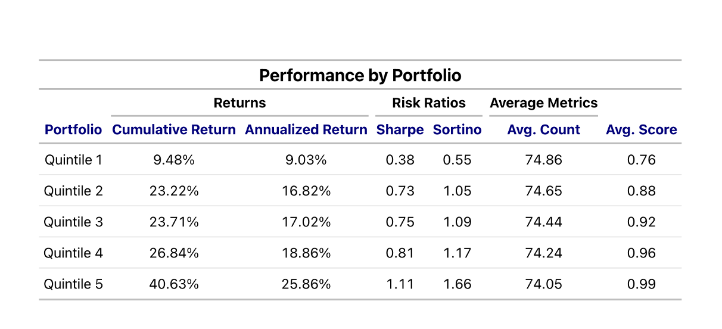The height and width of the screenshot is (329, 722).
Task: Click the Cumulative Return column header
Action: [174, 130]
